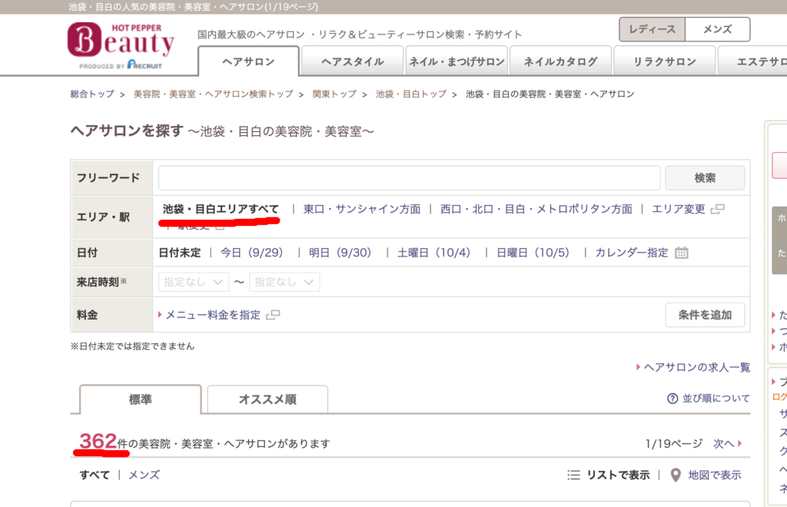Select the ヘアスタイル tab
The width and height of the screenshot is (787, 507).
[x=353, y=61]
